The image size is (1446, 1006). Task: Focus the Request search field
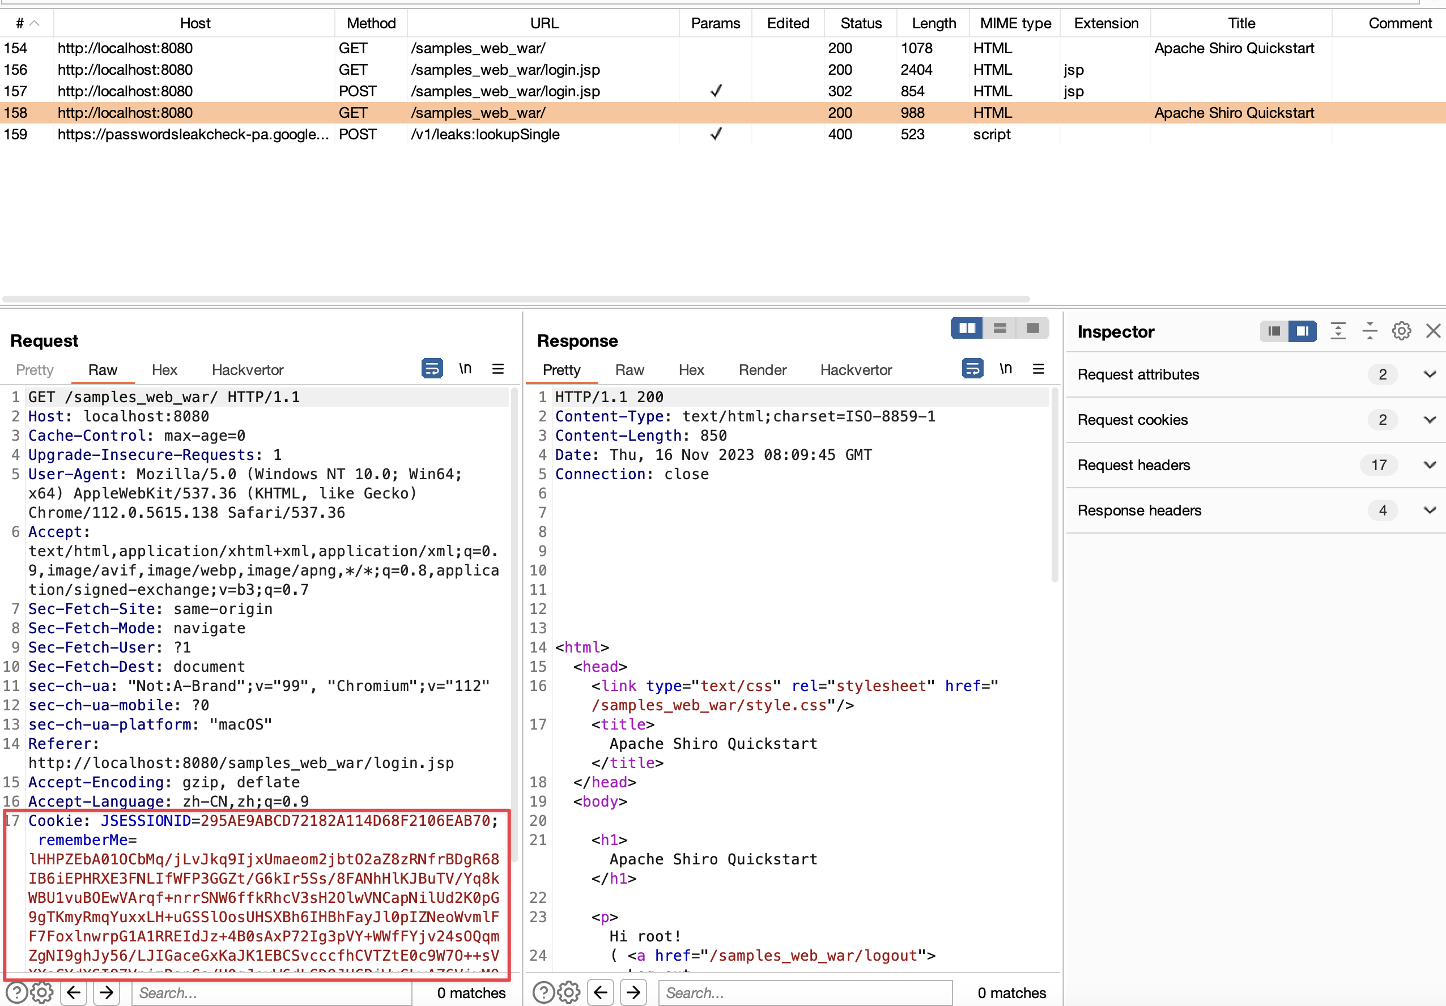coord(272,993)
